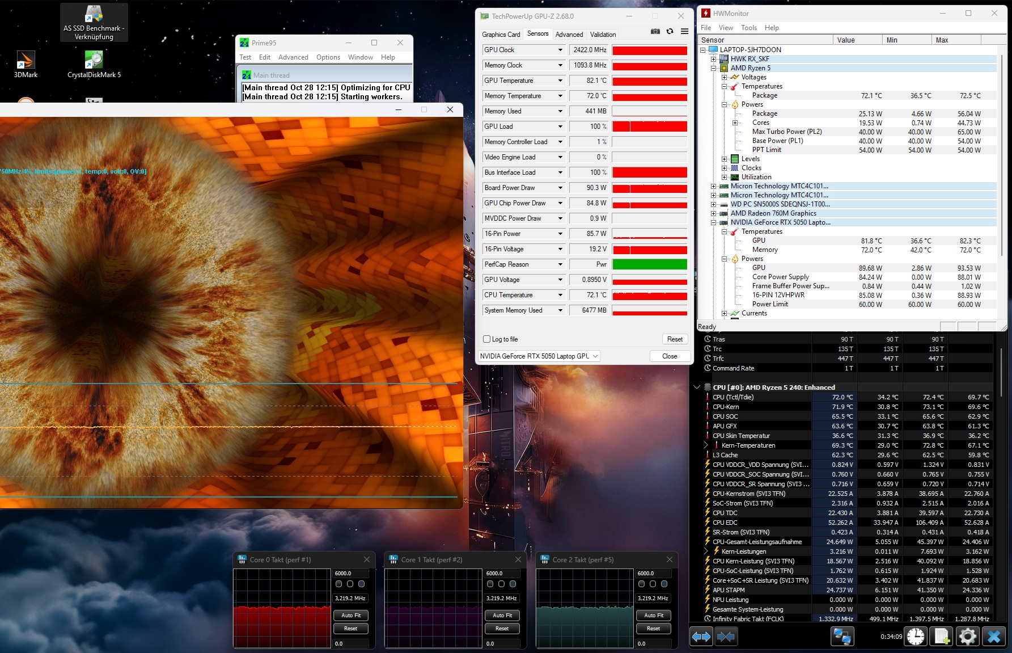Collapse the CPU [#0] AMD Ryzen 5 240 section
Viewport: 1012px width, 653px height.
(x=697, y=387)
